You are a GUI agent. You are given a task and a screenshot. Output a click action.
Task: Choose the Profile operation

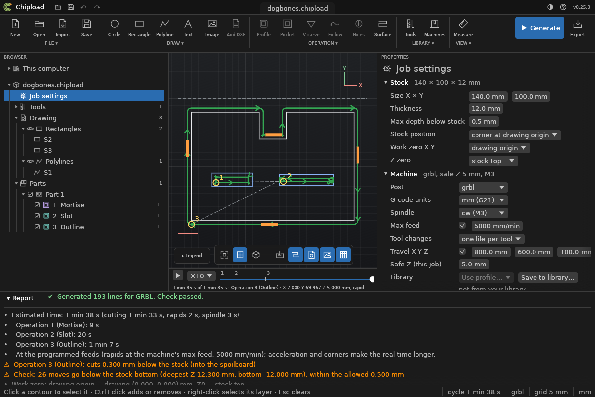coord(264,28)
